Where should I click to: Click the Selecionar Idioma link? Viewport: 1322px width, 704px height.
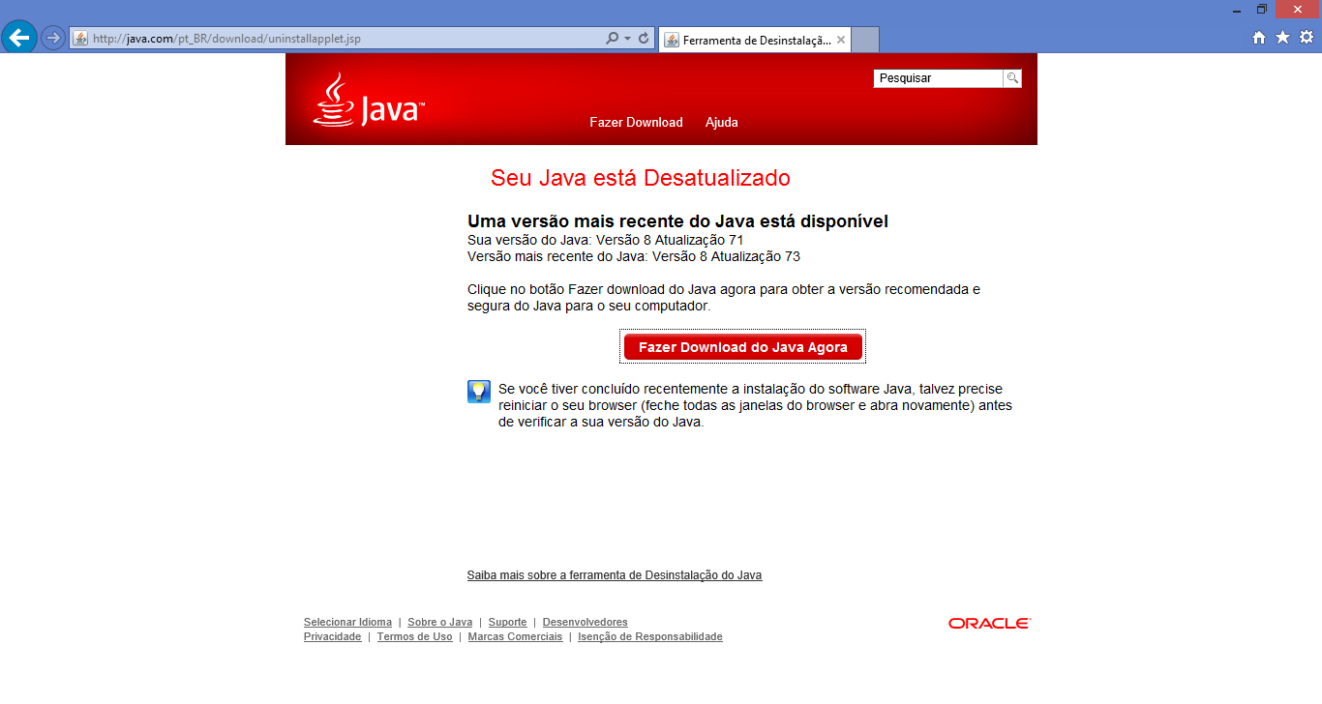(x=347, y=622)
